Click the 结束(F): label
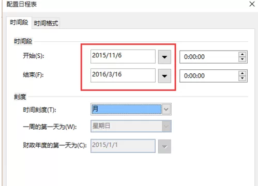The width and height of the screenshot is (258, 186). tap(33, 75)
